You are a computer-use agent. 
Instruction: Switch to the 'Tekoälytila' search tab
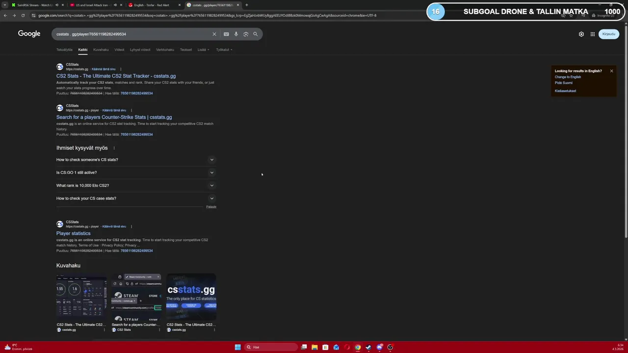click(64, 50)
